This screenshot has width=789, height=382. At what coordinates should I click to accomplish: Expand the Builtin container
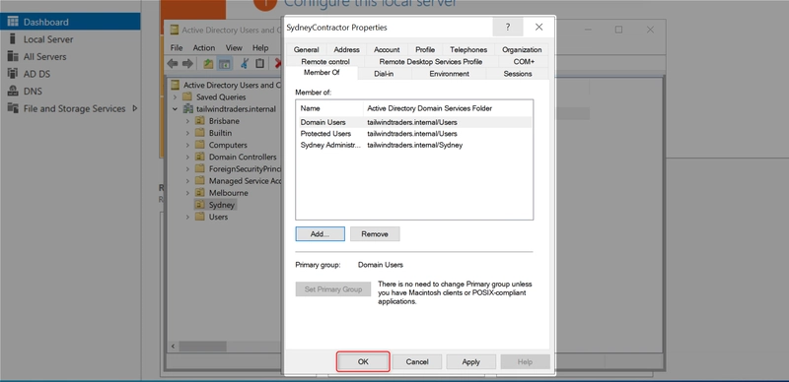point(187,133)
